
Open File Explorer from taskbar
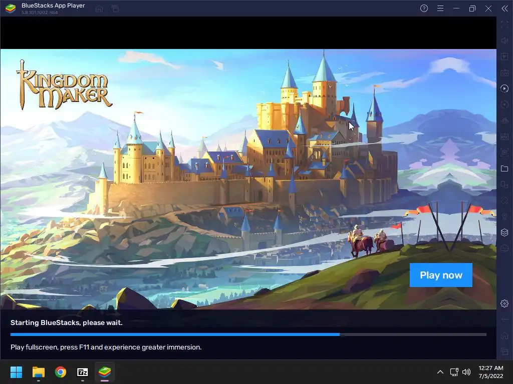tap(38, 372)
